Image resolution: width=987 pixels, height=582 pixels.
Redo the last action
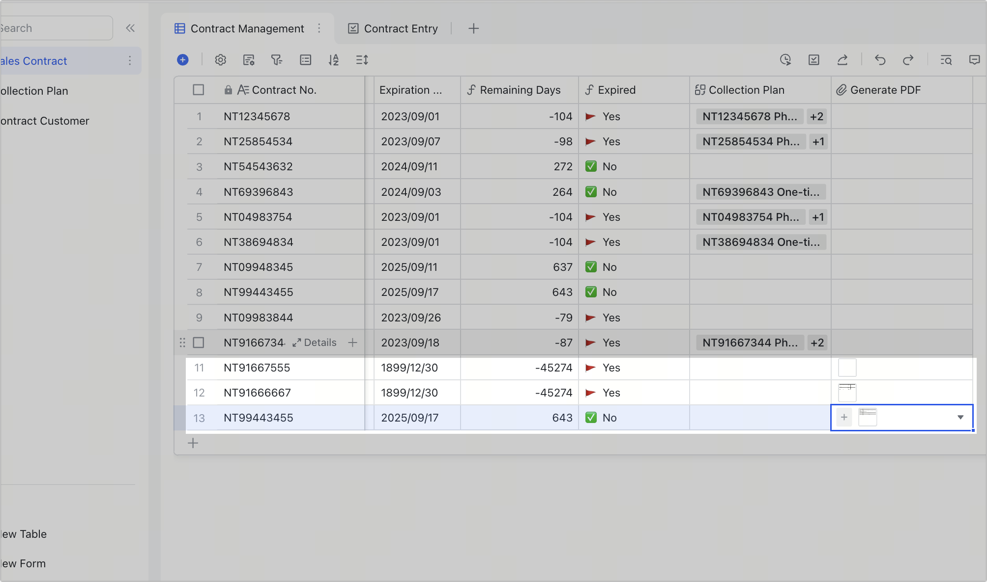908,60
